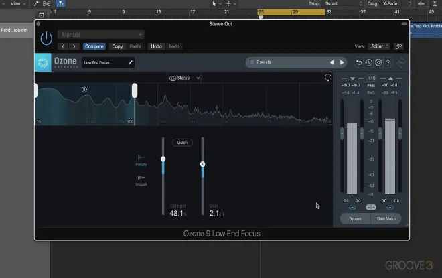442x278 pixels.
Task: Click the vertical zoom icon at far top right
Action: point(435,3)
